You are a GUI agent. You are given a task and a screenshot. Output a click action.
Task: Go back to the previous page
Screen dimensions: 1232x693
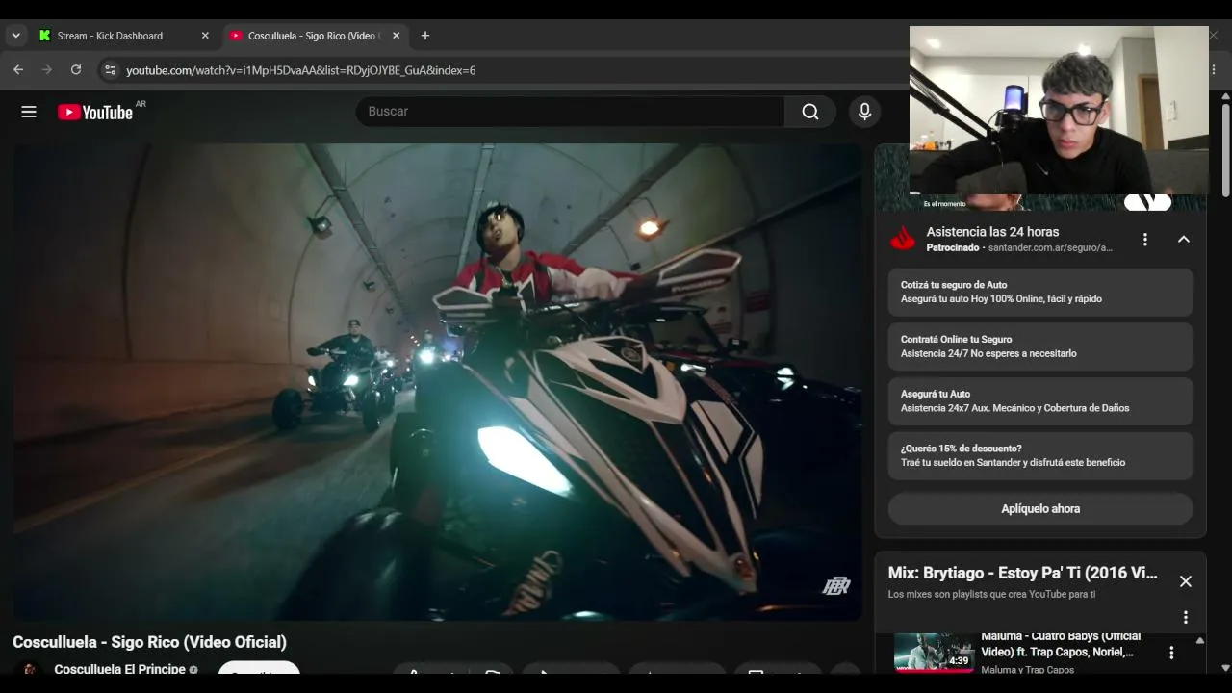point(18,70)
